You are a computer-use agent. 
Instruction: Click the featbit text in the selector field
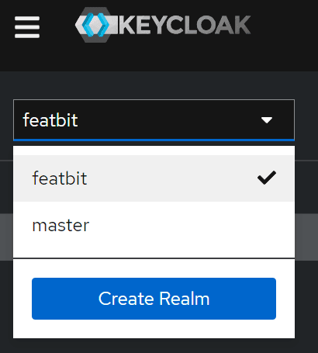50,120
